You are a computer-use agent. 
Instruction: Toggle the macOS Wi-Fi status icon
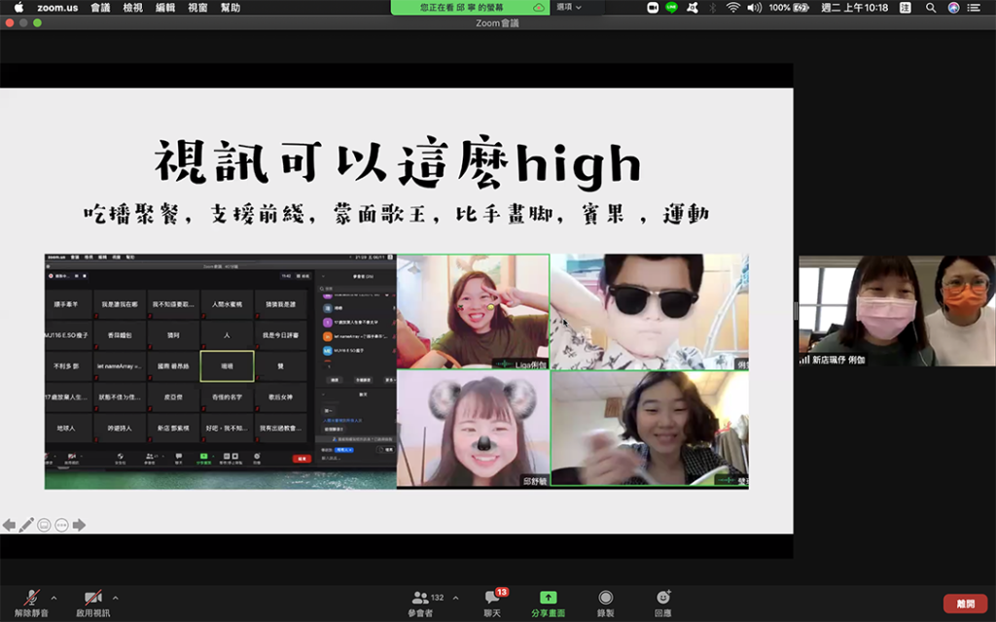732,7
